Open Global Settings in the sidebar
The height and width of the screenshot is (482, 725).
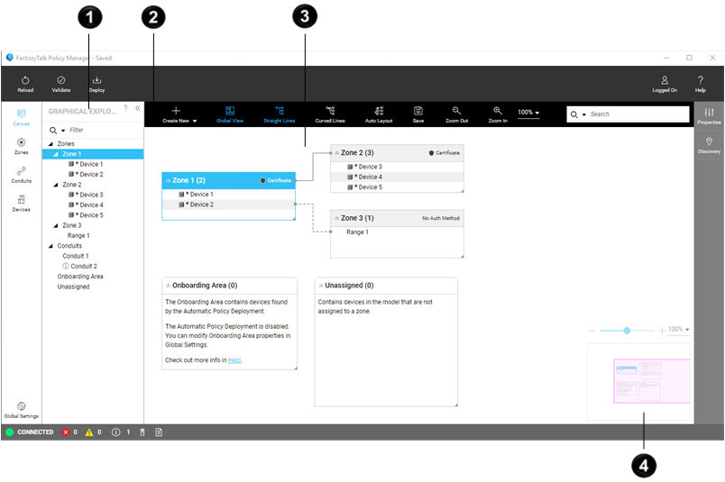pos(21,407)
